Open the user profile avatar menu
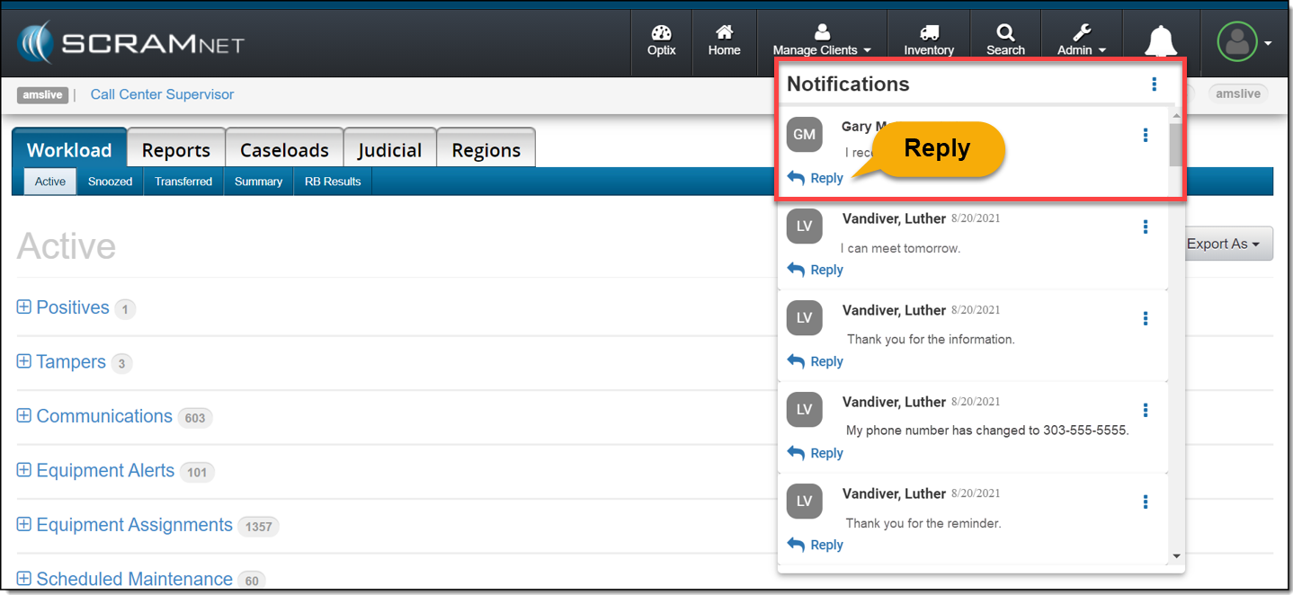 tap(1238, 42)
